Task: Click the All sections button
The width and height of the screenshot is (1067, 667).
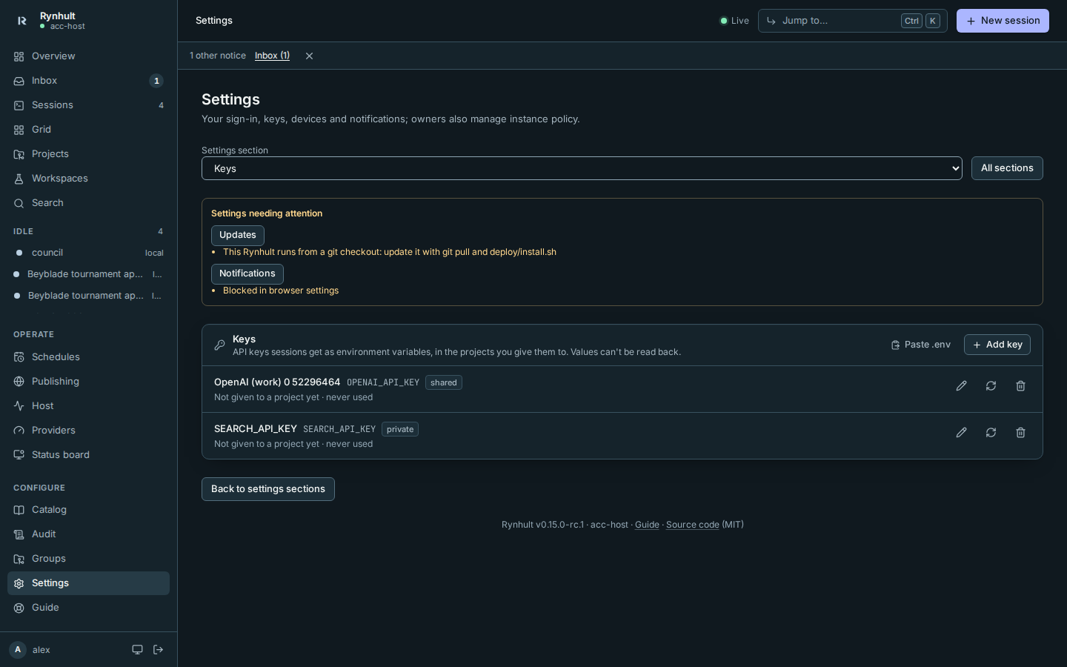Action: point(1007,168)
